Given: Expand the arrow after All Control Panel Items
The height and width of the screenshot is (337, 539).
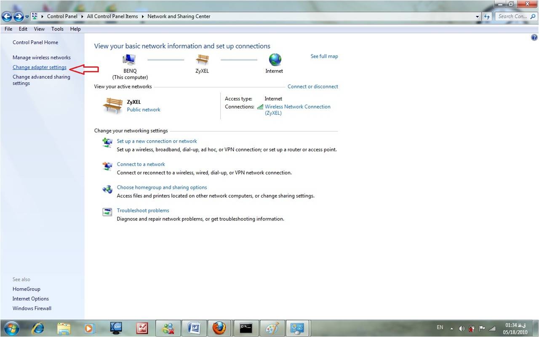Looking at the screenshot, I should pyautogui.click(x=142, y=16).
